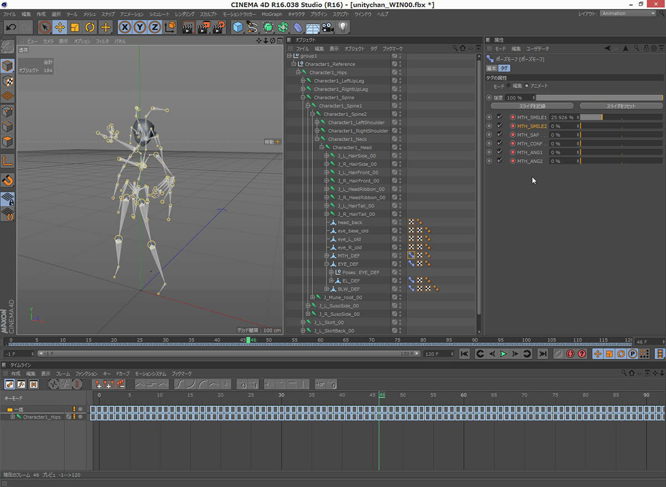The height and width of the screenshot is (487, 666).
Task: Go to the end of animation
Action: [543, 354]
